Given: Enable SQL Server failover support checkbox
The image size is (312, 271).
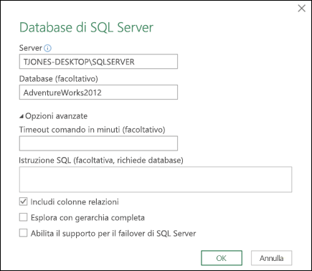Looking at the screenshot, I should (x=23, y=233).
